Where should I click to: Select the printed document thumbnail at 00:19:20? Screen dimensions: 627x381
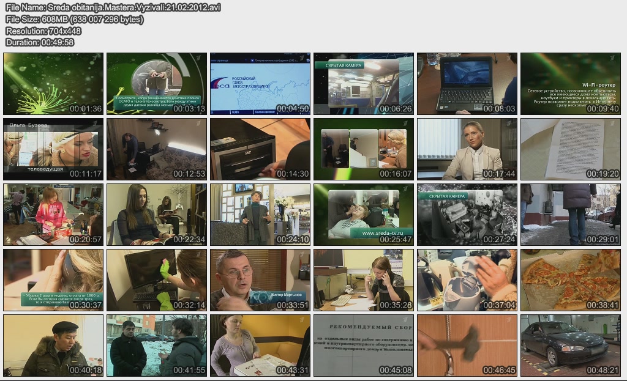[571, 149]
